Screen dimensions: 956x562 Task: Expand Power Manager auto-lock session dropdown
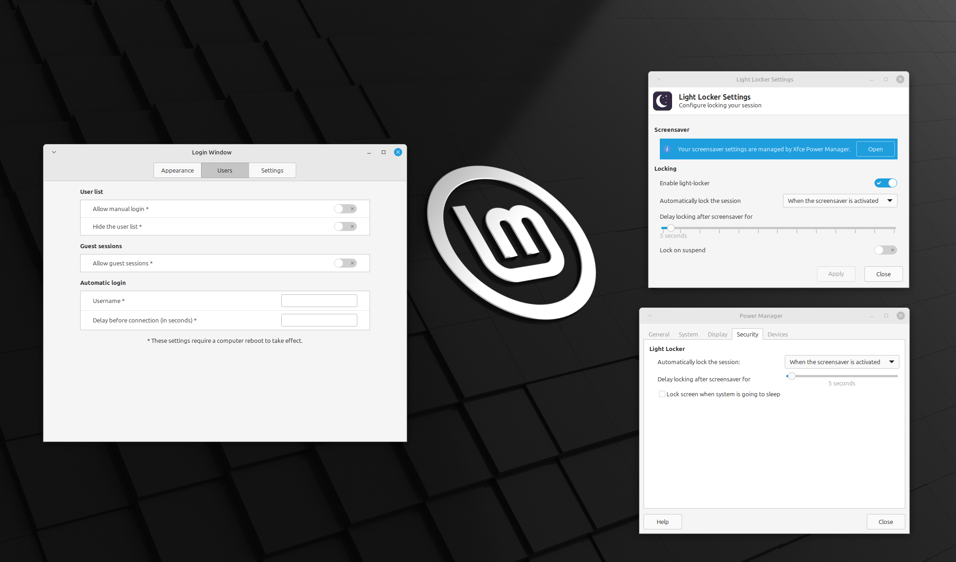[841, 362]
